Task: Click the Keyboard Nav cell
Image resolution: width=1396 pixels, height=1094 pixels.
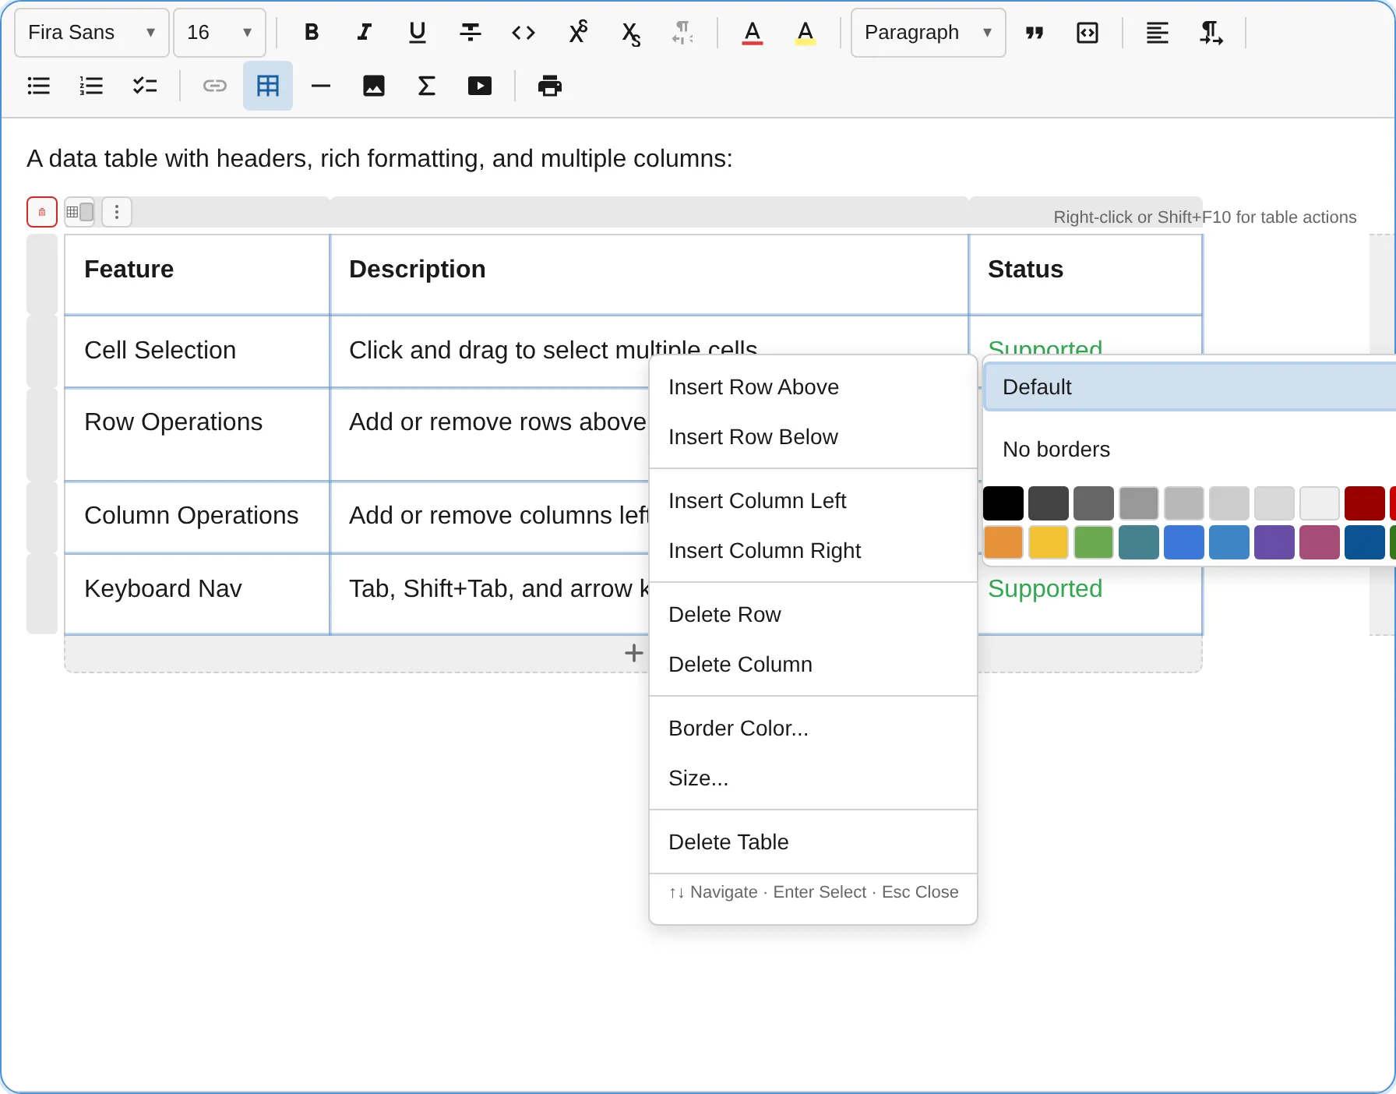Action: point(197,594)
